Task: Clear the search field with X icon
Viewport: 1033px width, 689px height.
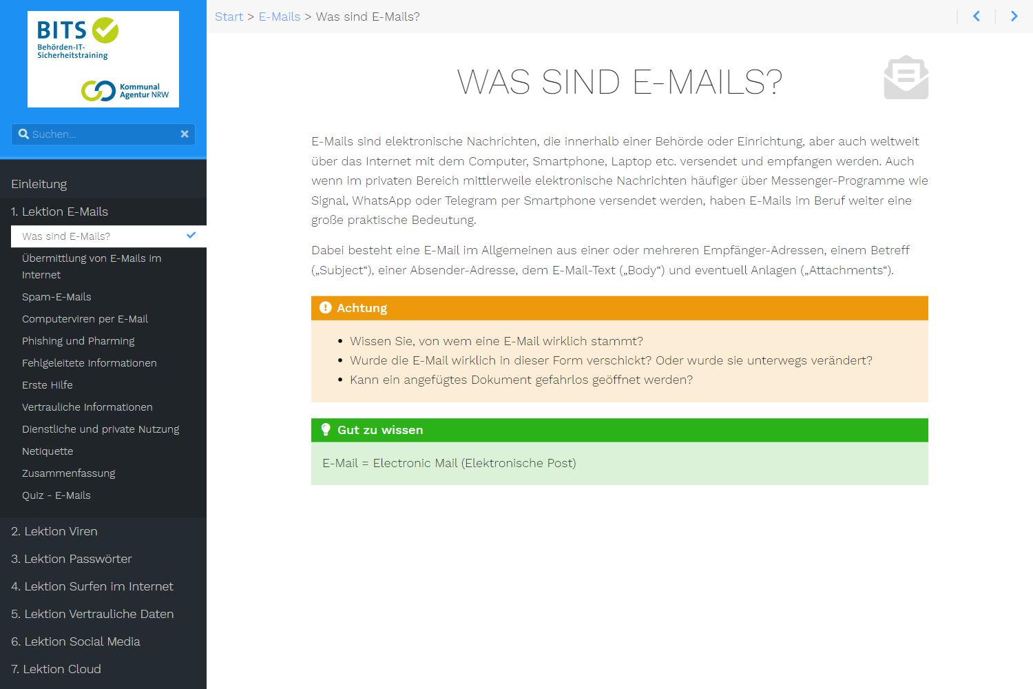Action: 185,134
